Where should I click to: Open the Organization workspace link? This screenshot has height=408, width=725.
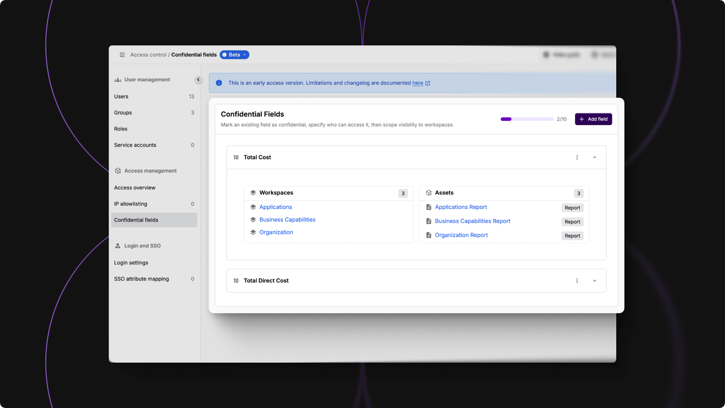coord(276,233)
